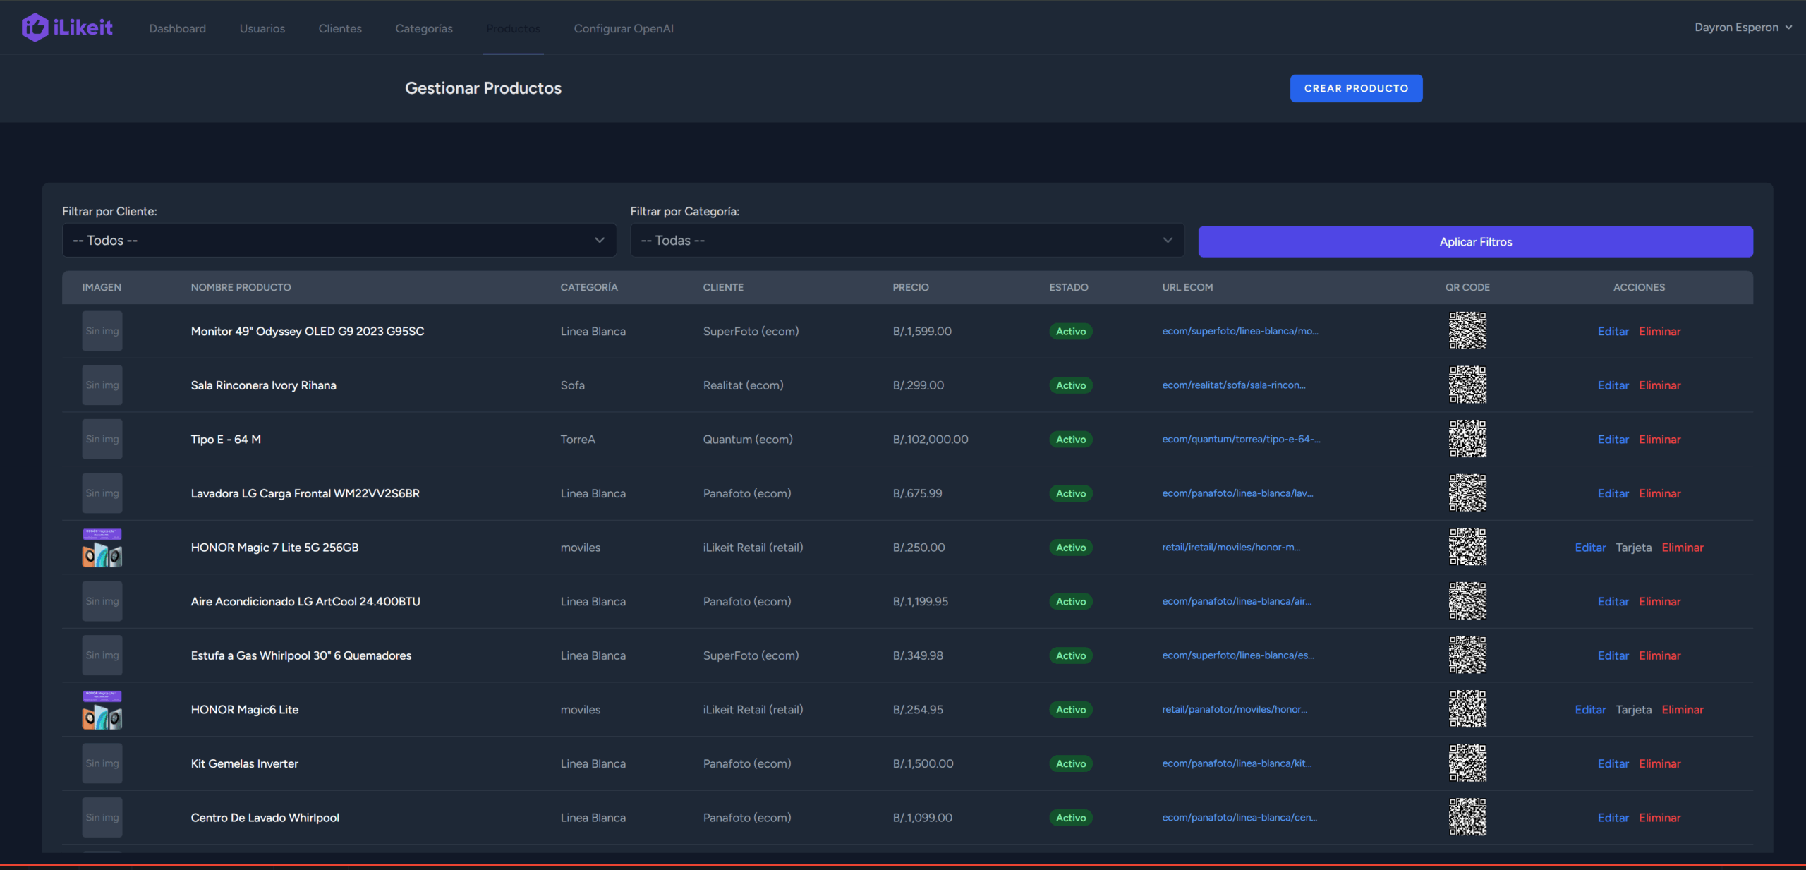Open QR code for Monitor 49" Odyssey row
The height and width of the screenshot is (870, 1806).
pos(1467,331)
